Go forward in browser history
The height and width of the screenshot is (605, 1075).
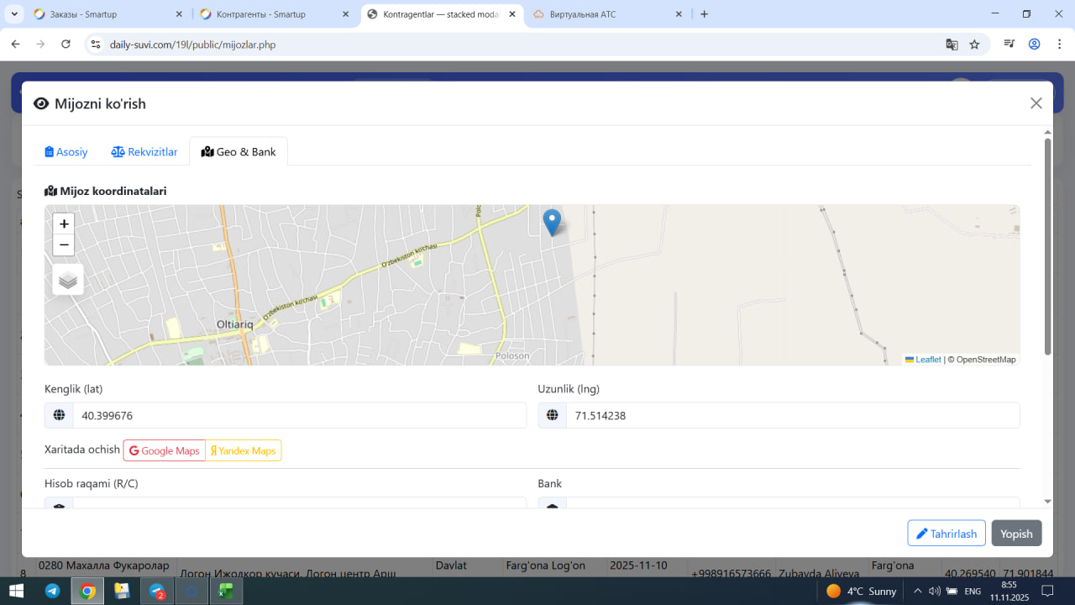[40, 45]
